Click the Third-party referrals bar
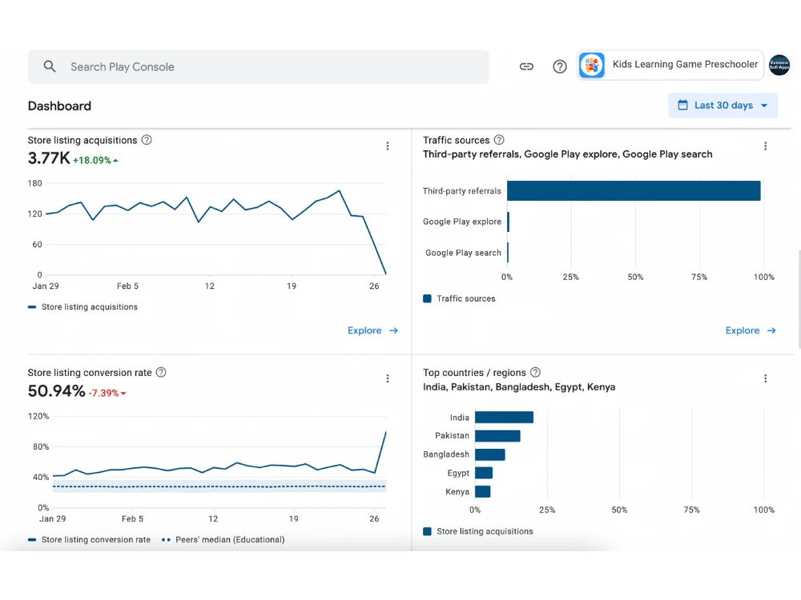The height and width of the screenshot is (600, 801). coord(634,191)
